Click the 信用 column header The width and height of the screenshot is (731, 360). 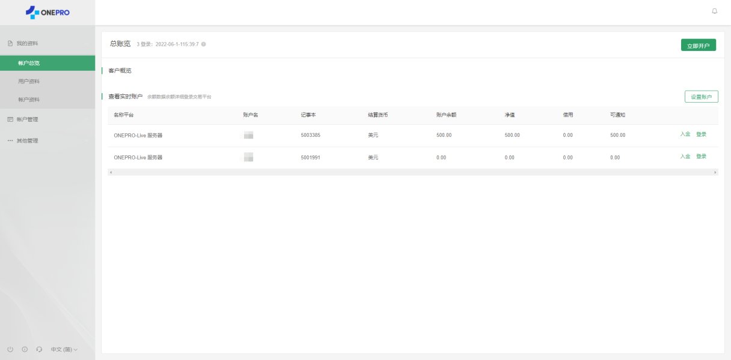pos(568,115)
